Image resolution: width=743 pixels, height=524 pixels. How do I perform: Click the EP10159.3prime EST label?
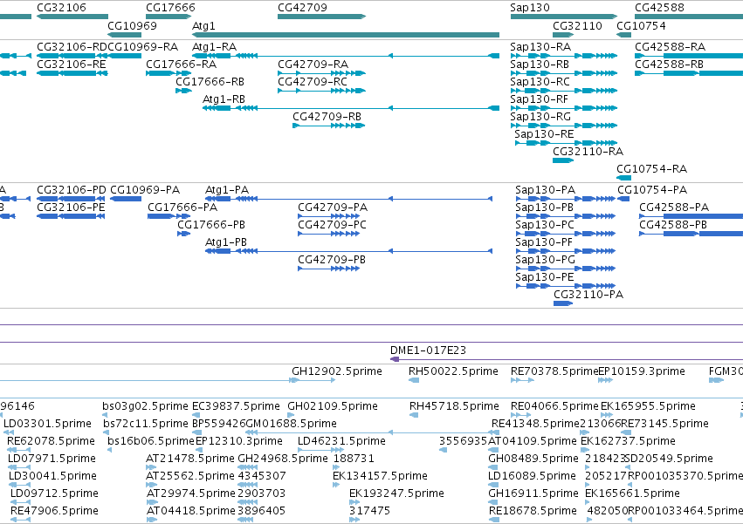[x=642, y=371]
